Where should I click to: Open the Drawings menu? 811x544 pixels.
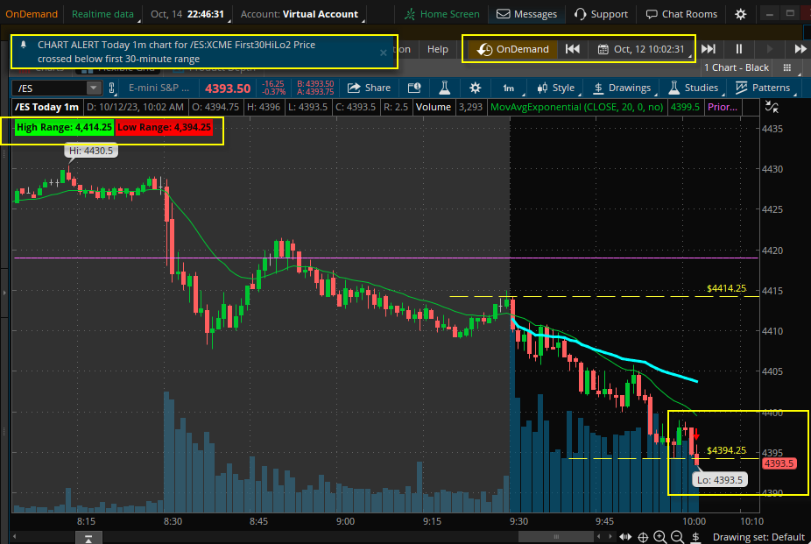623,88
